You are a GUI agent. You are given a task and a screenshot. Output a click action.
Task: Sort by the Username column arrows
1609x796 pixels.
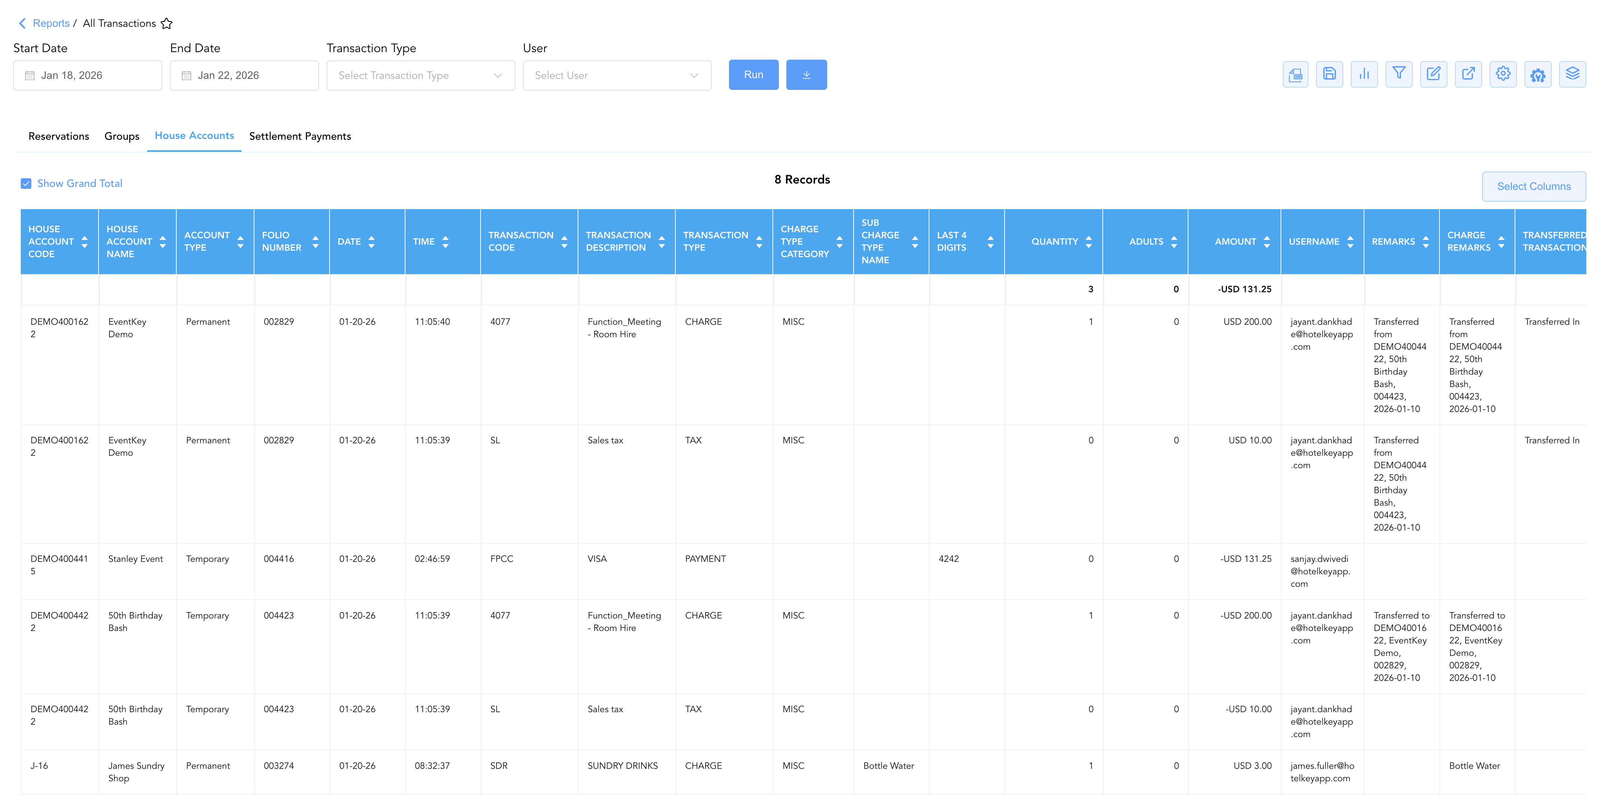tap(1350, 242)
